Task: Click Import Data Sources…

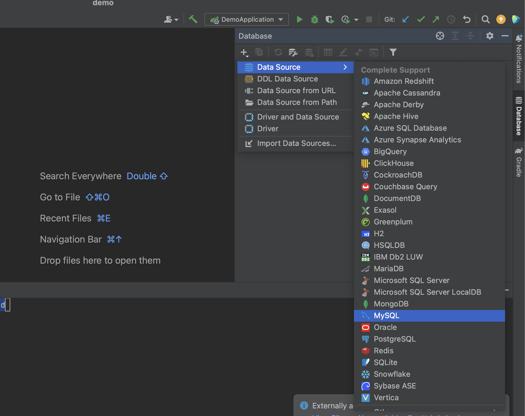Action: click(296, 143)
